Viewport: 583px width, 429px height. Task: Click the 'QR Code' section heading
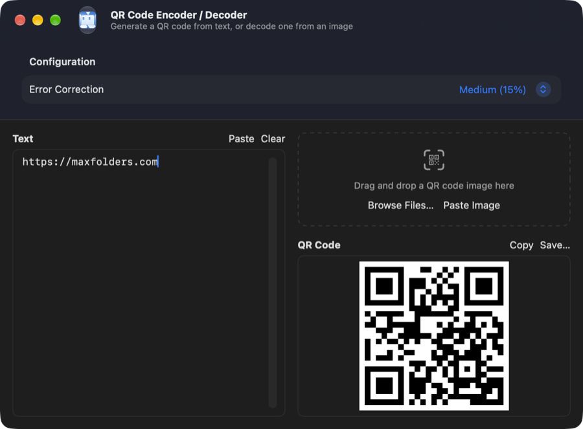tap(319, 245)
